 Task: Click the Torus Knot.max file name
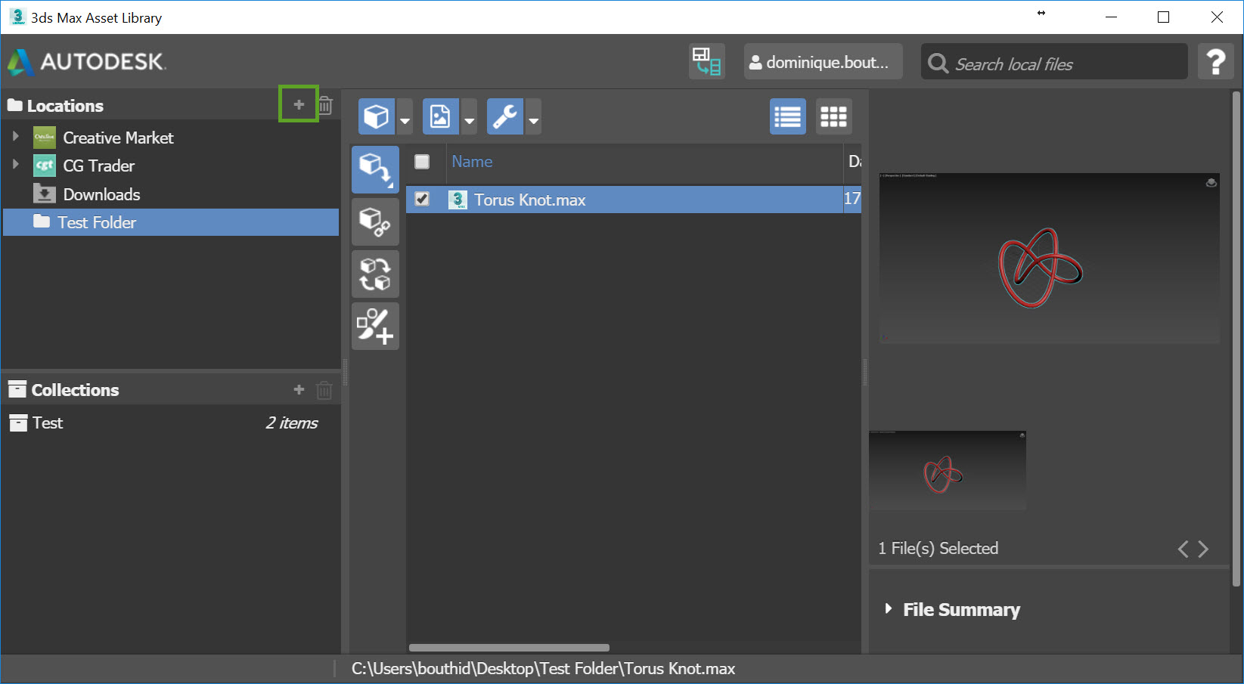(x=529, y=200)
